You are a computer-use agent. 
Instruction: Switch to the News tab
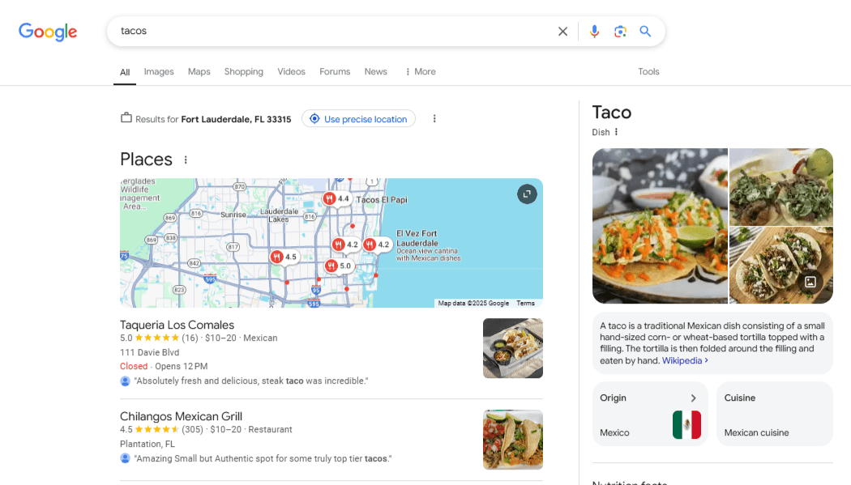[x=375, y=71]
